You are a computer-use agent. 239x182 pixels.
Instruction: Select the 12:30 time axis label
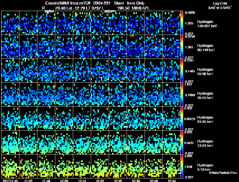point(118,181)
